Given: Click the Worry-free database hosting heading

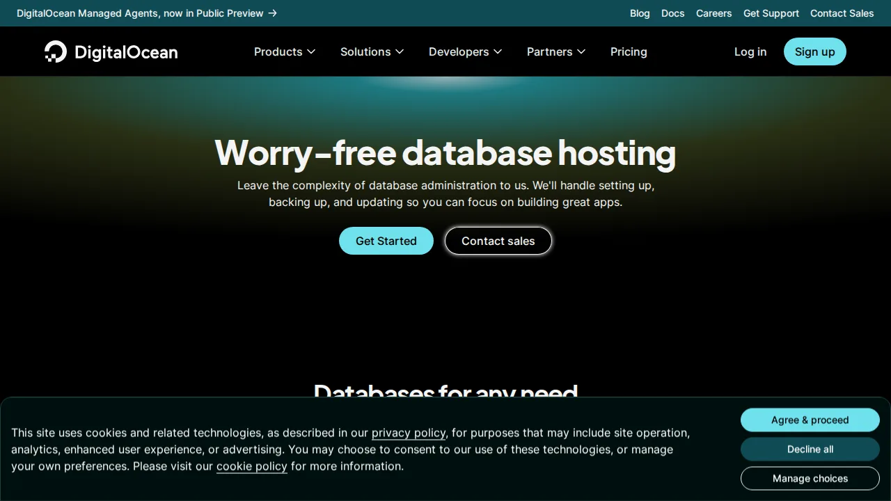Looking at the screenshot, I should (x=445, y=152).
